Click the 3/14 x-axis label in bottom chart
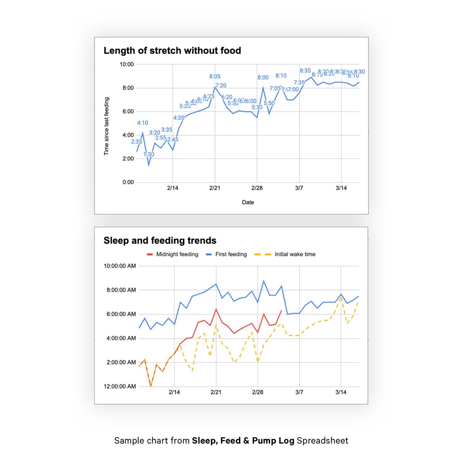This screenshot has width=463, height=463. pos(341,392)
